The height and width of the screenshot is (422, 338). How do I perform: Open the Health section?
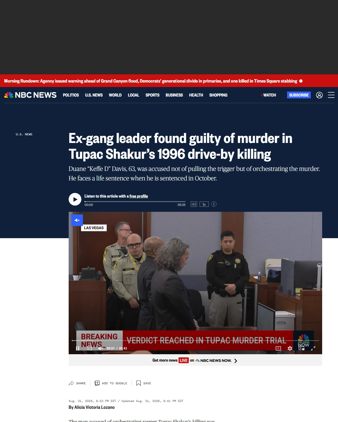pyautogui.click(x=196, y=95)
